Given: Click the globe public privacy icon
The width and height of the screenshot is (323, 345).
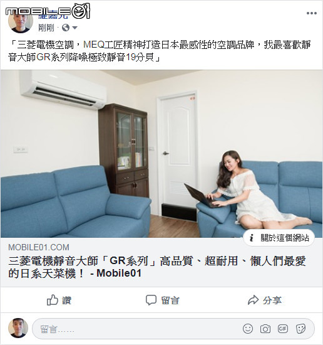Looking at the screenshot, I should pos(66,28).
